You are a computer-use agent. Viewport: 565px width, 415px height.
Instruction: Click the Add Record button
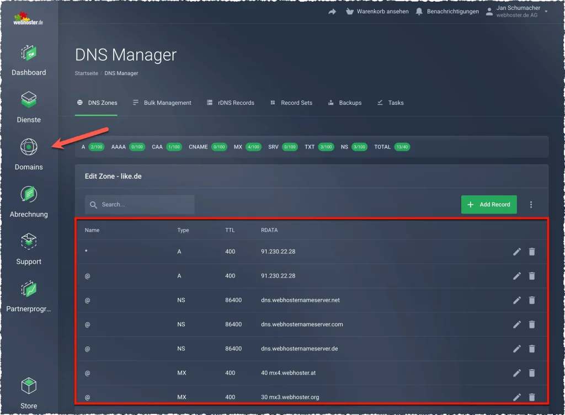(489, 205)
